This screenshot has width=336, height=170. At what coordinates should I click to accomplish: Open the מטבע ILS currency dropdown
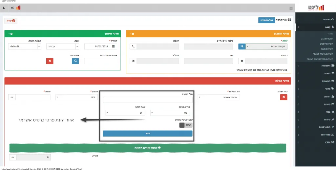(76, 97)
